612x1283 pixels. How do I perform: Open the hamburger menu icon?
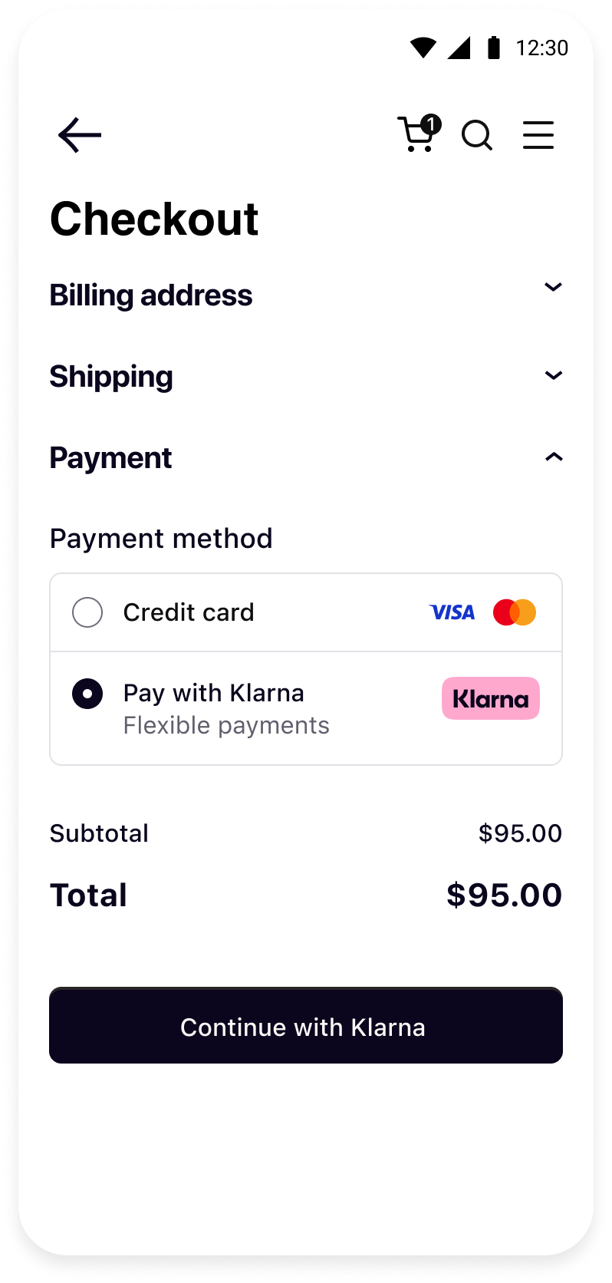pyautogui.click(x=538, y=135)
